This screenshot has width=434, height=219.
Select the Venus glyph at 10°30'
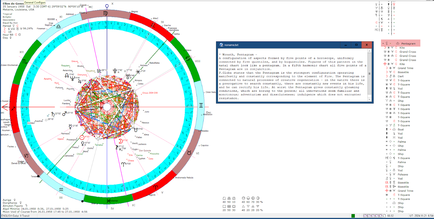coord(82,144)
